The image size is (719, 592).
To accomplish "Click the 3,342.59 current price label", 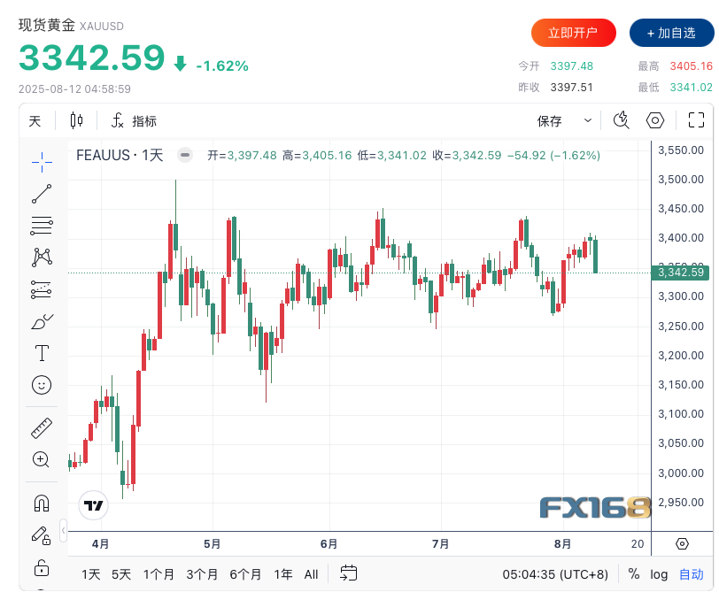I will pyautogui.click(x=680, y=273).
